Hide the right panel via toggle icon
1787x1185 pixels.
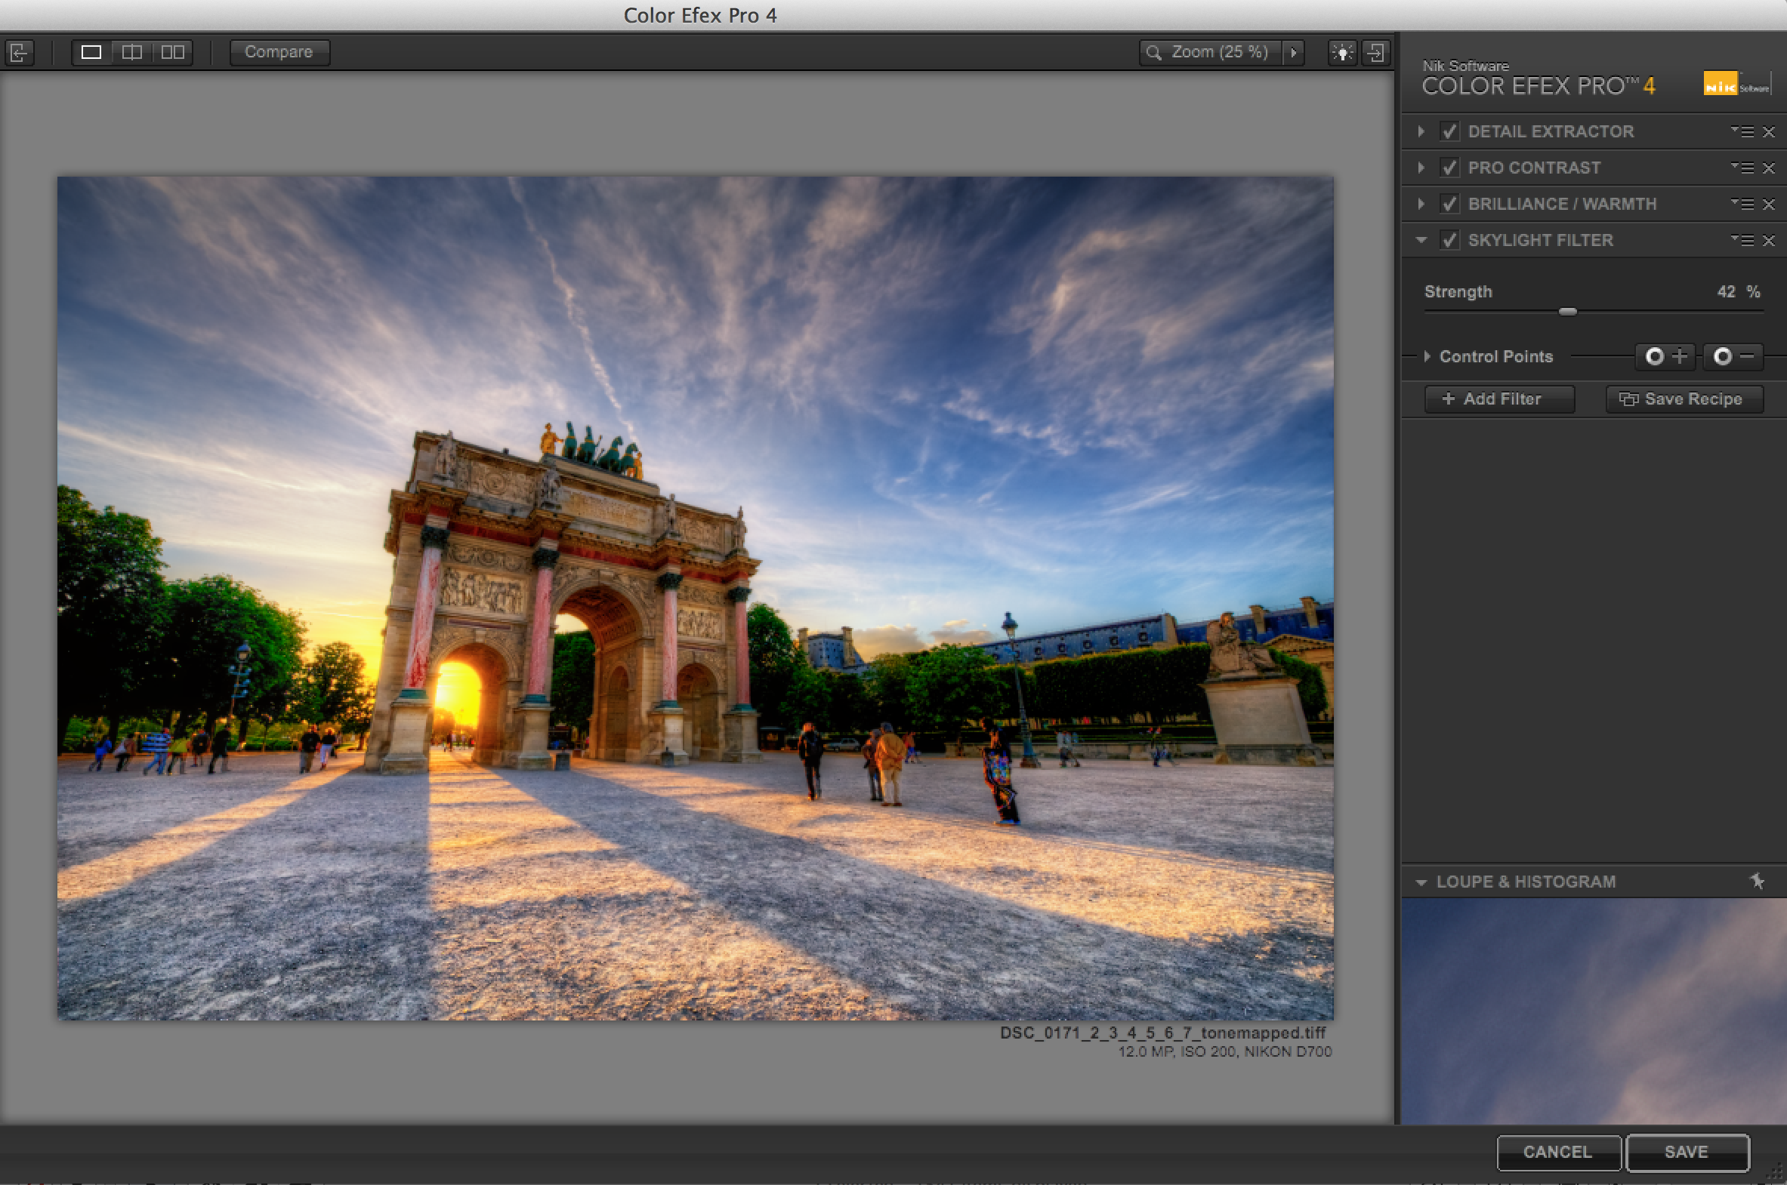1375,52
